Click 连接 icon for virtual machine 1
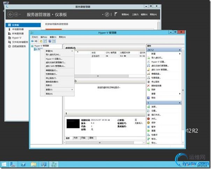The image size is (211, 169). pyautogui.click(x=148, y=107)
